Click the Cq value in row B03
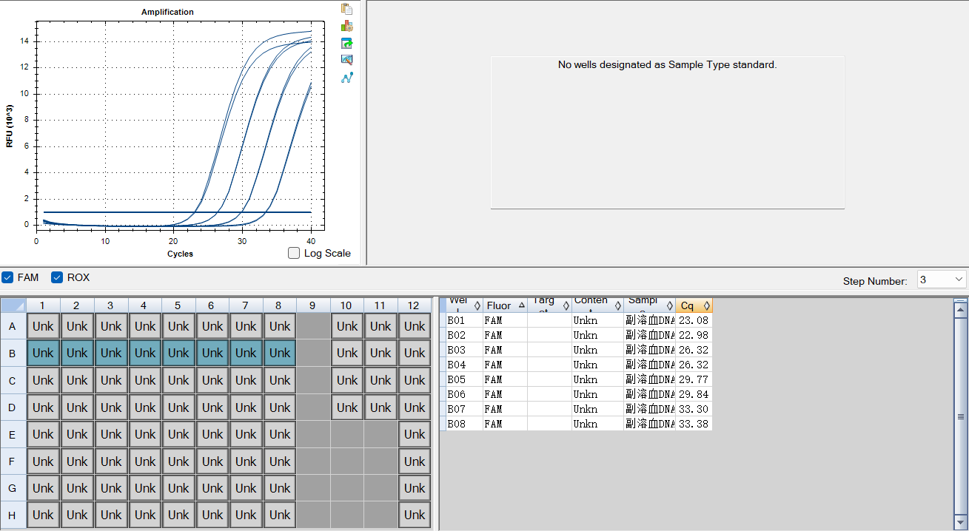Image resolution: width=969 pixels, height=531 pixels. pyautogui.click(x=694, y=350)
